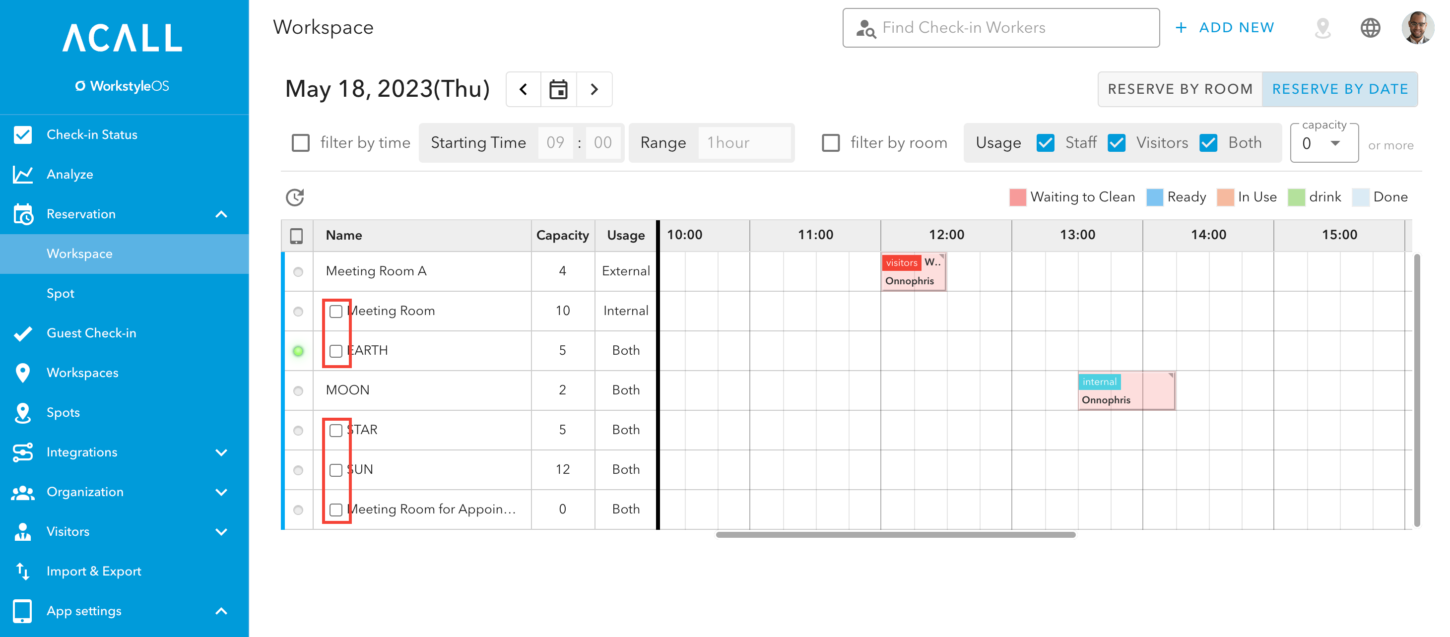Image resolution: width=1450 pixels, height=637 pixels.
Task: Click the refresh clock icon
Action: click(x=295, y=197)
